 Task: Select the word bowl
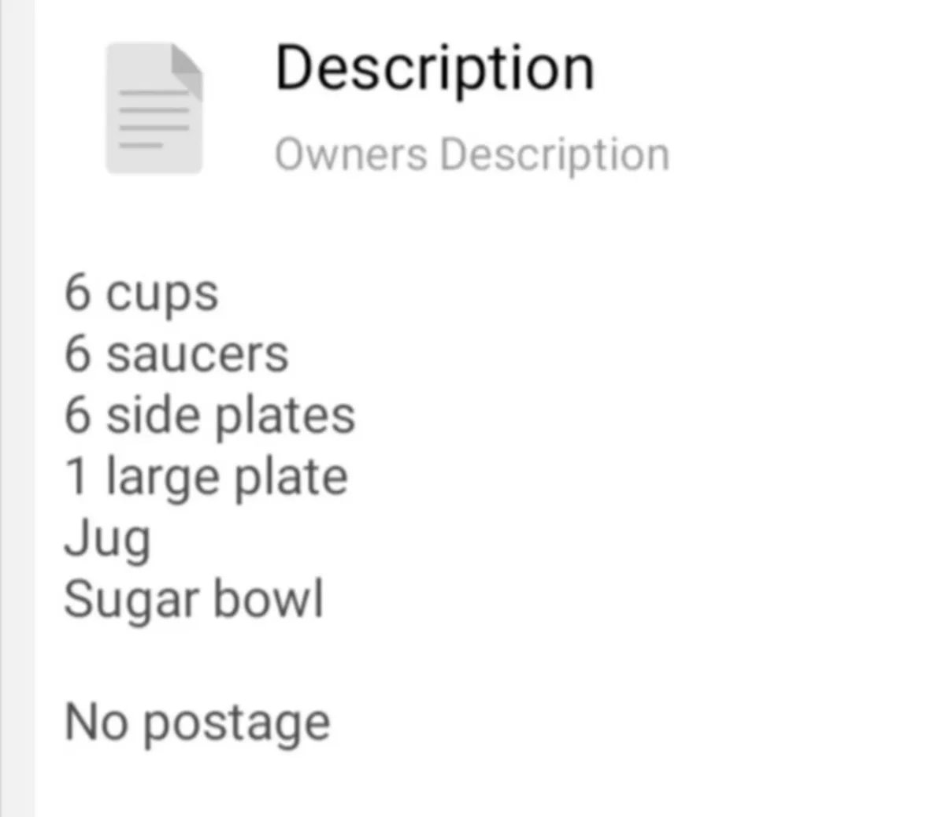tap(269, 599)
